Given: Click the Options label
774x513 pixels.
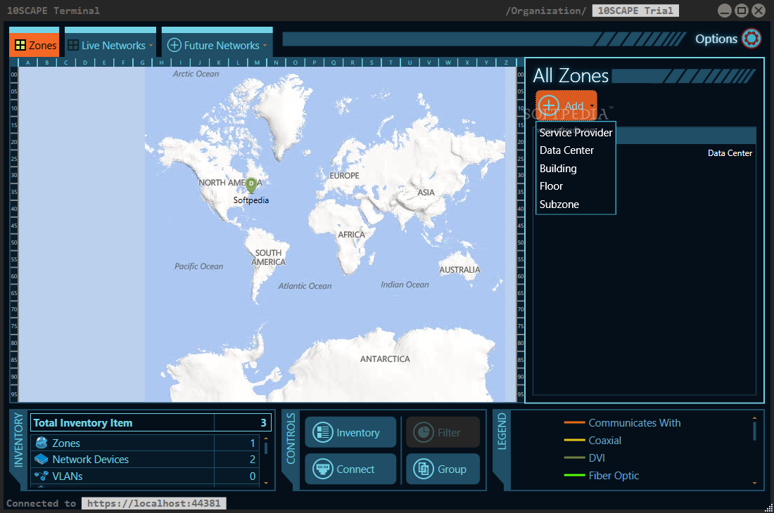Looking at the screenshot, I should pos(716,39).
